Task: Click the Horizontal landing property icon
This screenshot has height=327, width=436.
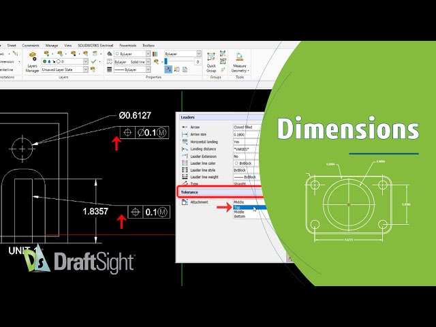Action: coord(185,142)
